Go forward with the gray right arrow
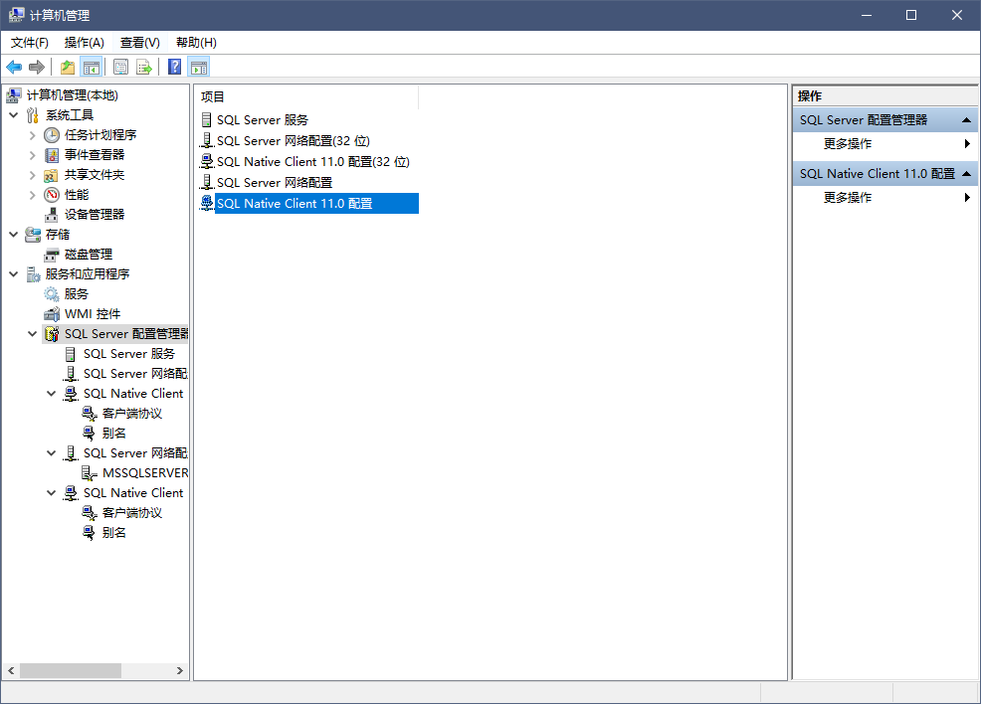 click(37, 67)
